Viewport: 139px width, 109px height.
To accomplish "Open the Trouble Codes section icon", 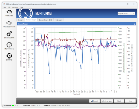I will click(9, 23).
